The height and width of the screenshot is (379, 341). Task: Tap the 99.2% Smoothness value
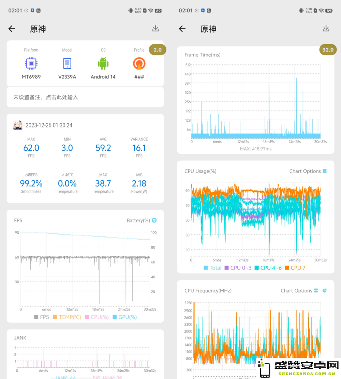pos(31,184)
